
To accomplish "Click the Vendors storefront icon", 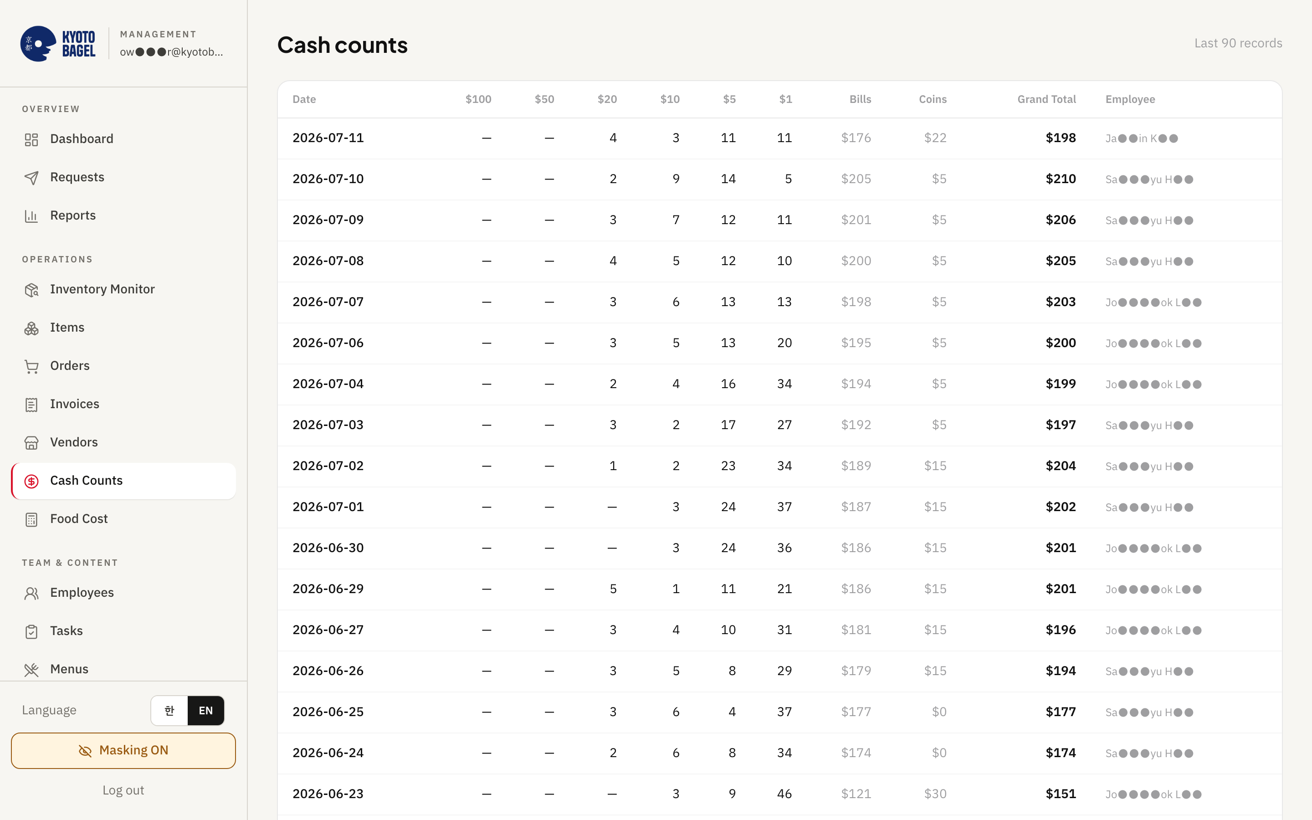I will (31, 442).
